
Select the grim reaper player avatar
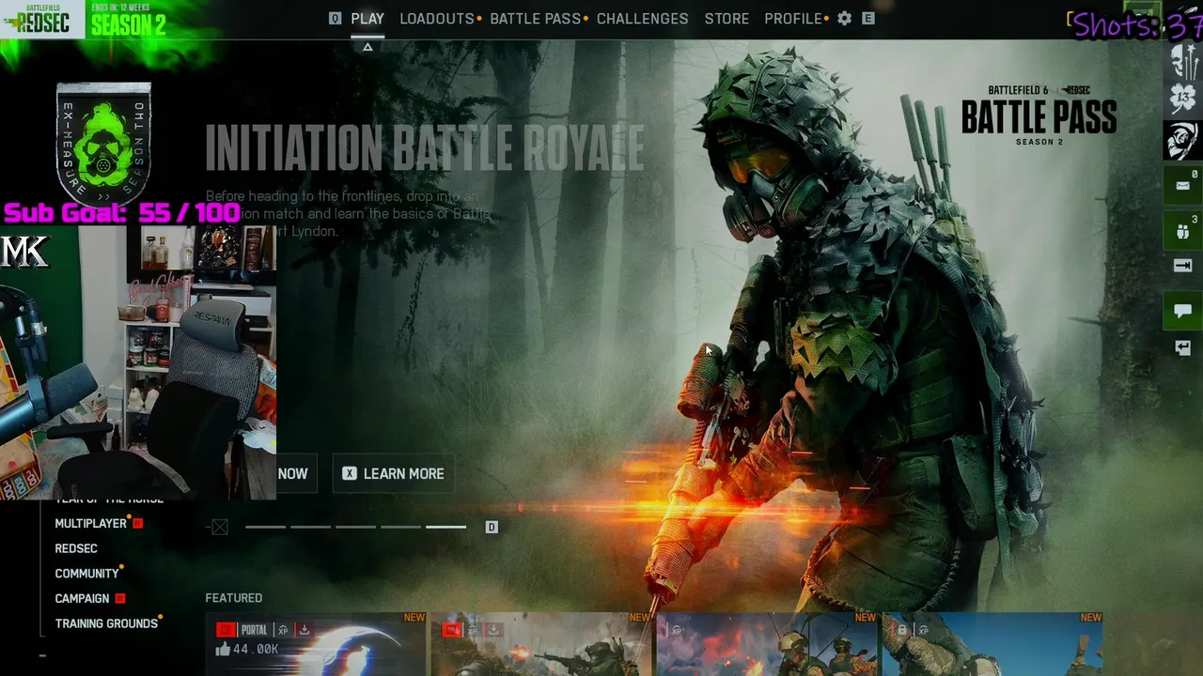1182,141
